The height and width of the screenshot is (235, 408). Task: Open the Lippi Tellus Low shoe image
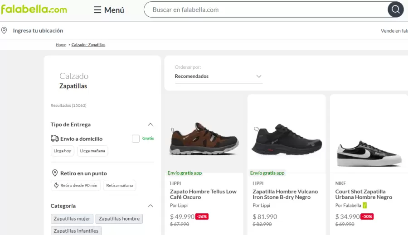(x=204, y=138)
